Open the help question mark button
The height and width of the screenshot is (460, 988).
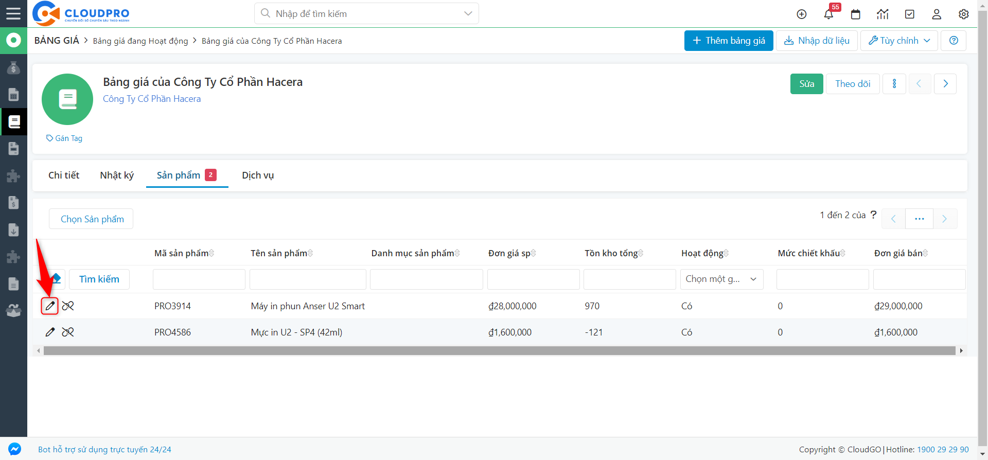[954, 41]
